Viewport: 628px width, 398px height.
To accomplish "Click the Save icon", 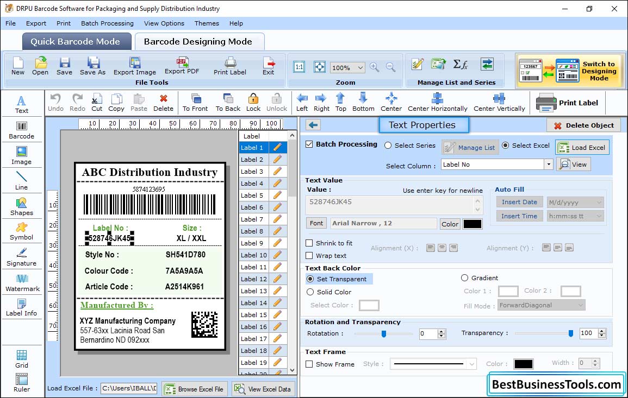I will [65, 66].
